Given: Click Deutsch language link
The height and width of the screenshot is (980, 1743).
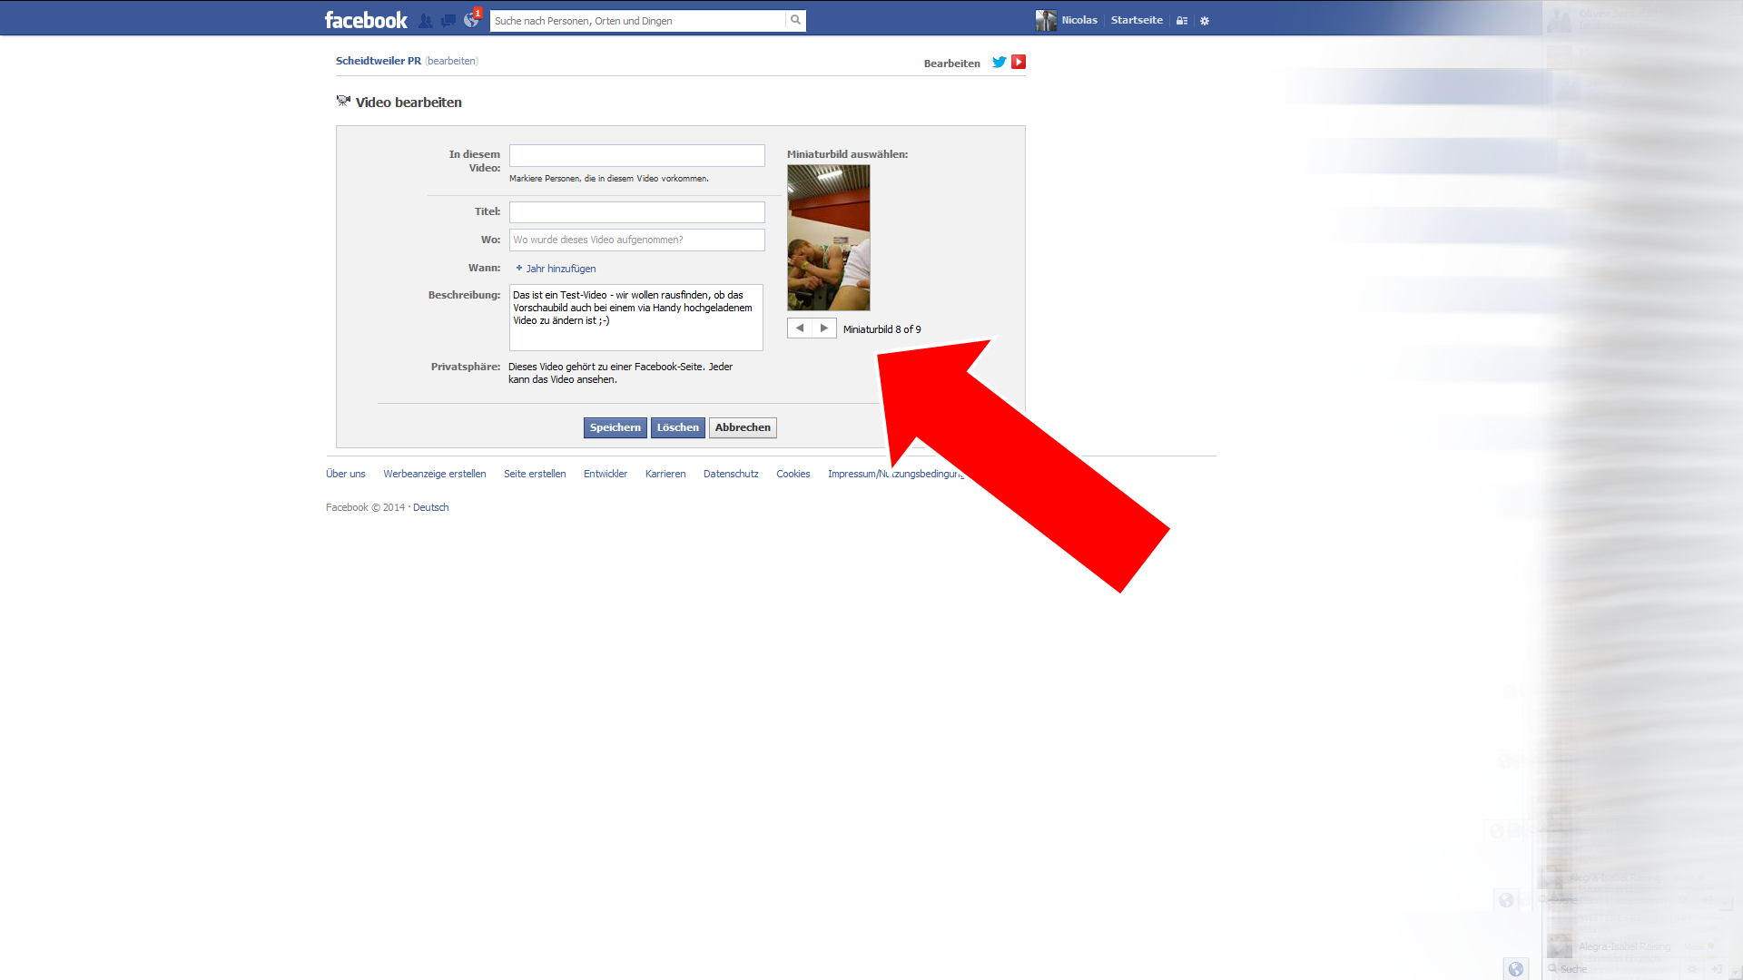Looking at the screenshot, I should [x=431, y=507].
